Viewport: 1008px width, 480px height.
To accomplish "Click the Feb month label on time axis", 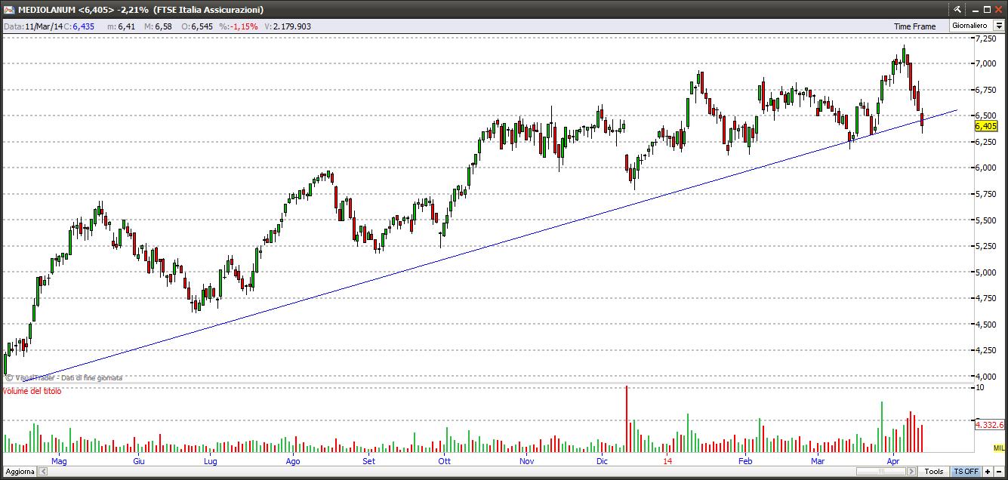I will click(x=745, y=461).
